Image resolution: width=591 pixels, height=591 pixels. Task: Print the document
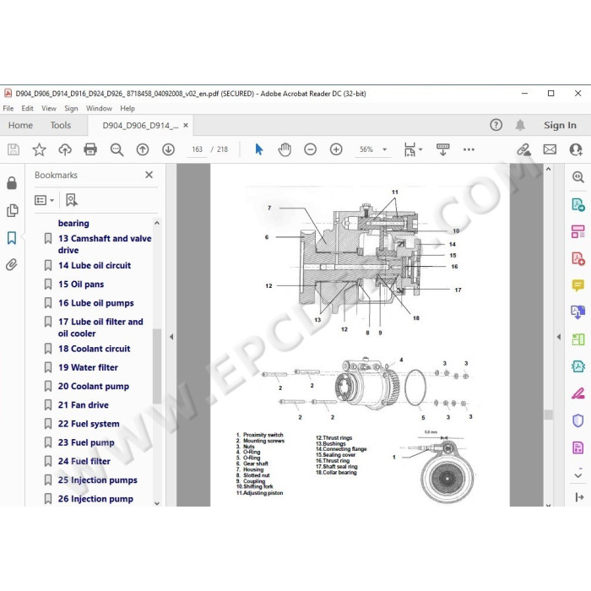click(x=90, y=149)
